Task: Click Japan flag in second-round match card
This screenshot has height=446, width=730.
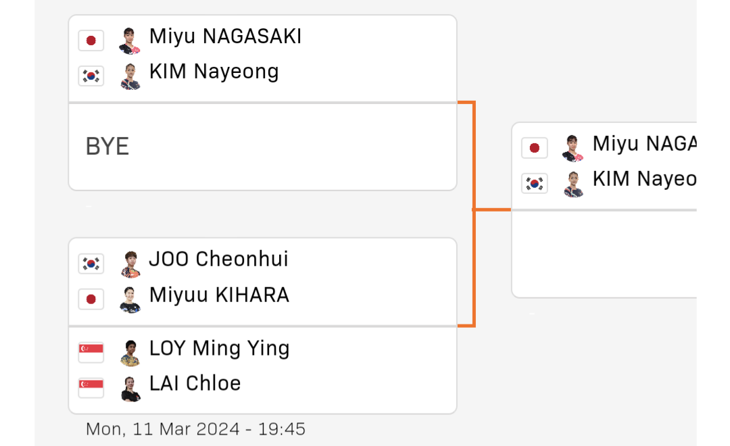Action: point(535,148)
